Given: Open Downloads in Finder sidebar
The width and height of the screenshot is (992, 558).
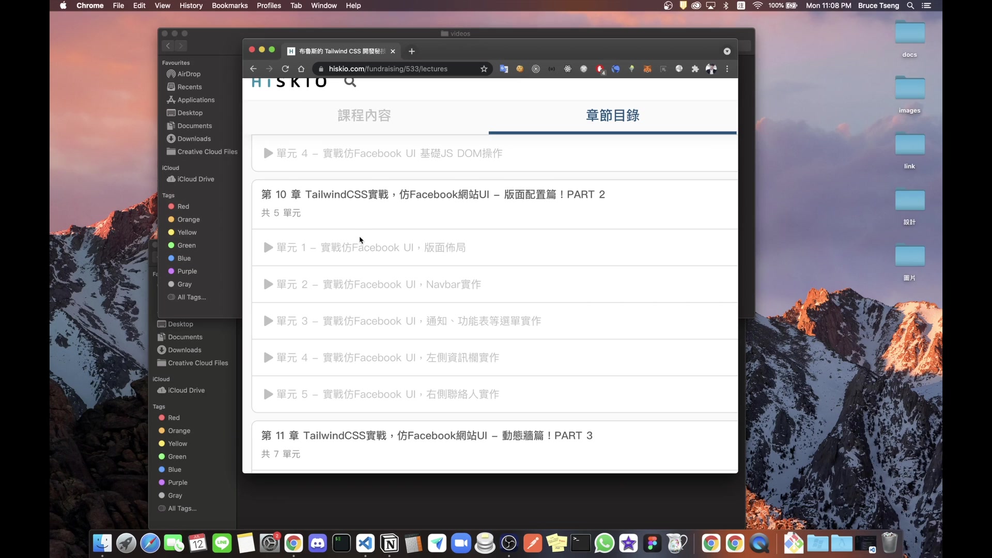Looking at the screenshot, I should pos(194,138).
